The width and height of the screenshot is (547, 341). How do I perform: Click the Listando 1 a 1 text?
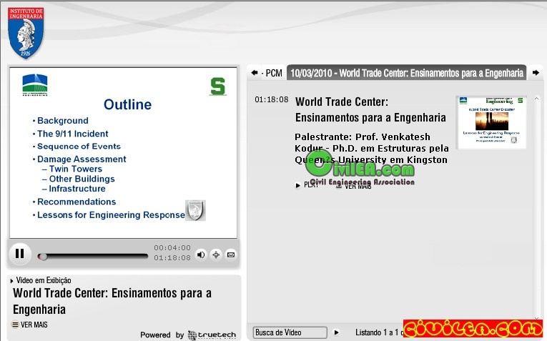tap(378, 332)
